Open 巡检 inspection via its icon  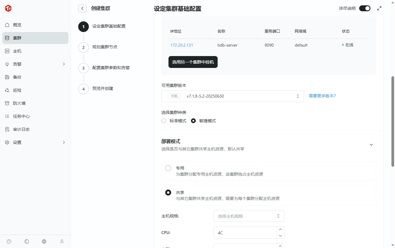(7, 90)
